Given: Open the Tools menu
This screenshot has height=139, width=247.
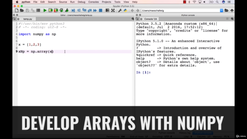Looking at the screenshot, I should point(117,2).
